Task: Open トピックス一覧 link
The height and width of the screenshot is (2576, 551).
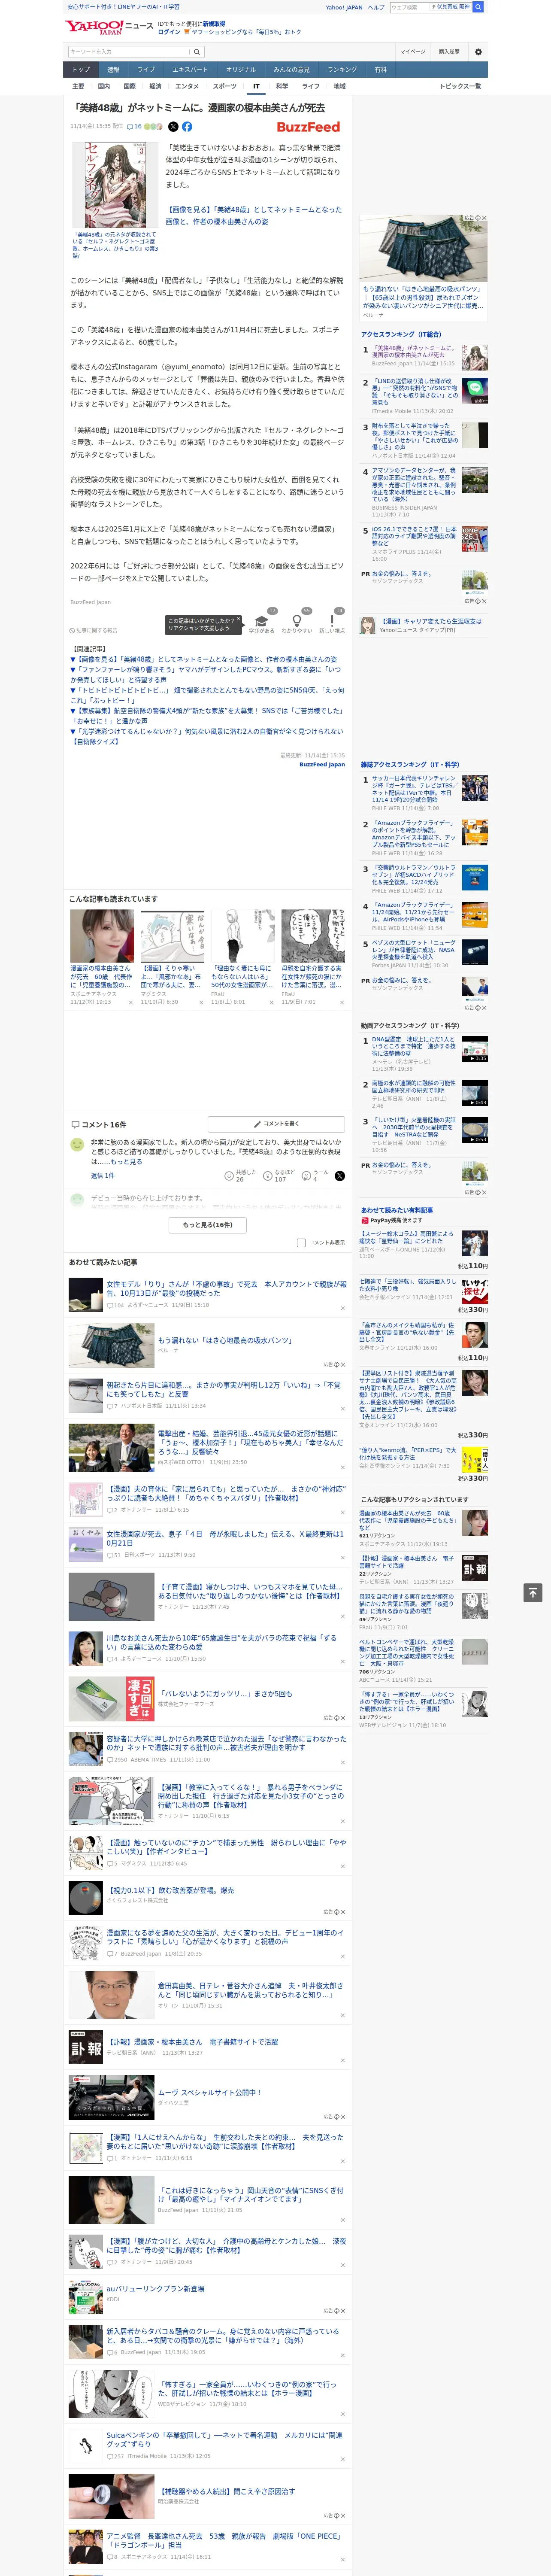Action: 460,86
